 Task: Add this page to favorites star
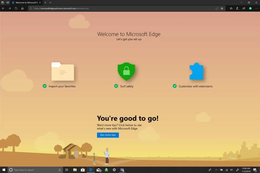[x=222, y=8]
